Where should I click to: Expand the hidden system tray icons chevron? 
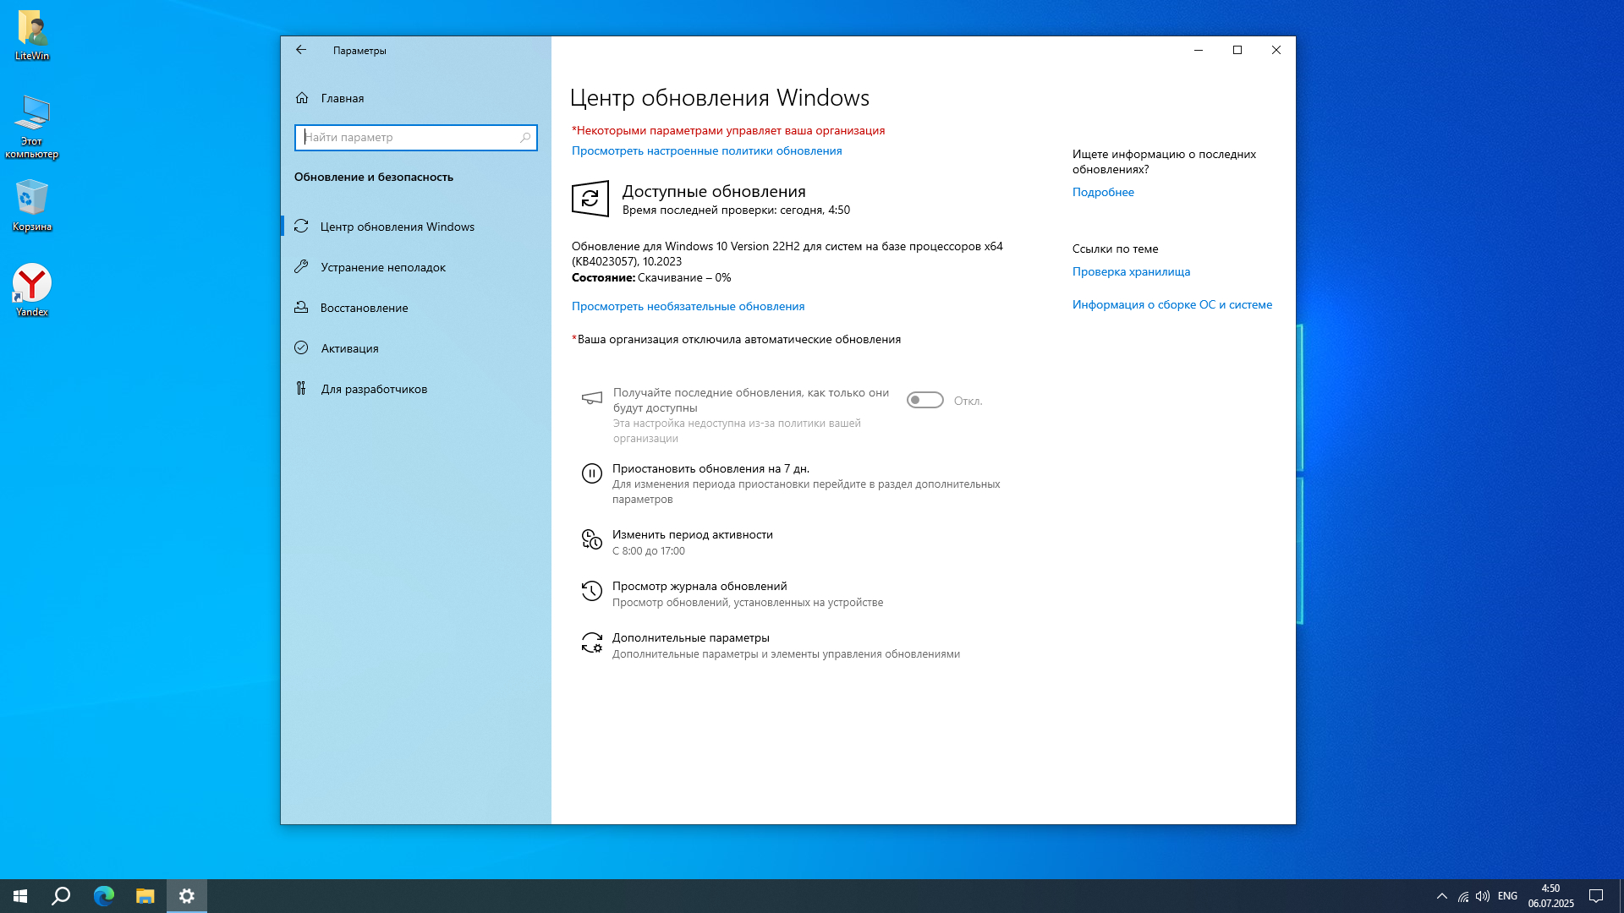point(1441,896)
